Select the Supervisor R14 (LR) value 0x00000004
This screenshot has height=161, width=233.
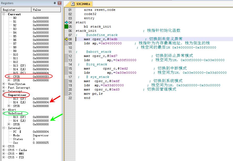tap(41, 102)
